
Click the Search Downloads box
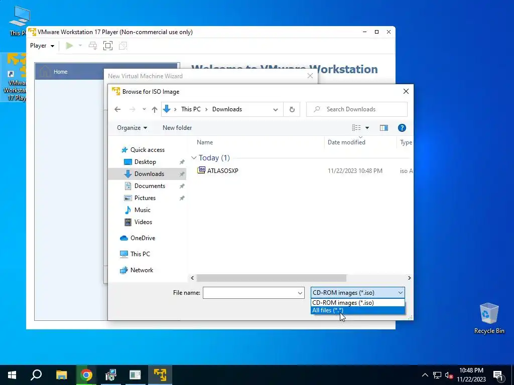[357, 109]
